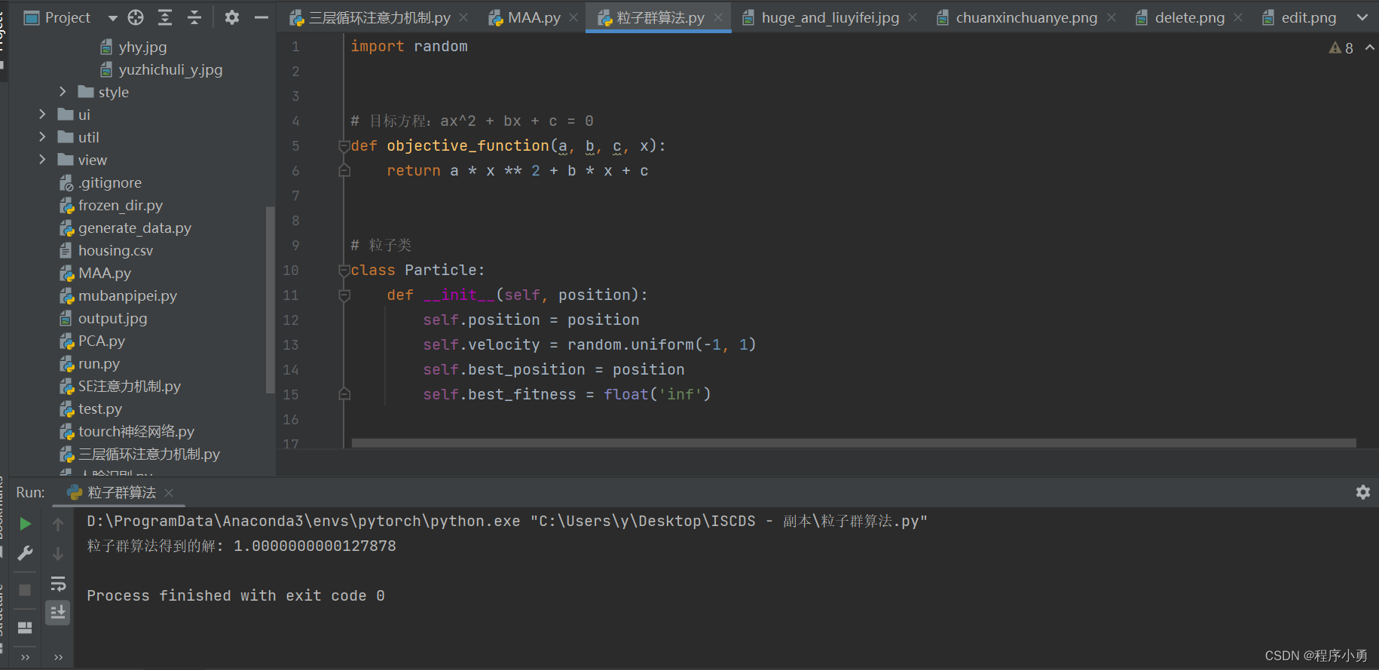Open the edit.png tab
This screenshot has height=670, width=1379.
pyautogui.click(x=1299, y=17)
